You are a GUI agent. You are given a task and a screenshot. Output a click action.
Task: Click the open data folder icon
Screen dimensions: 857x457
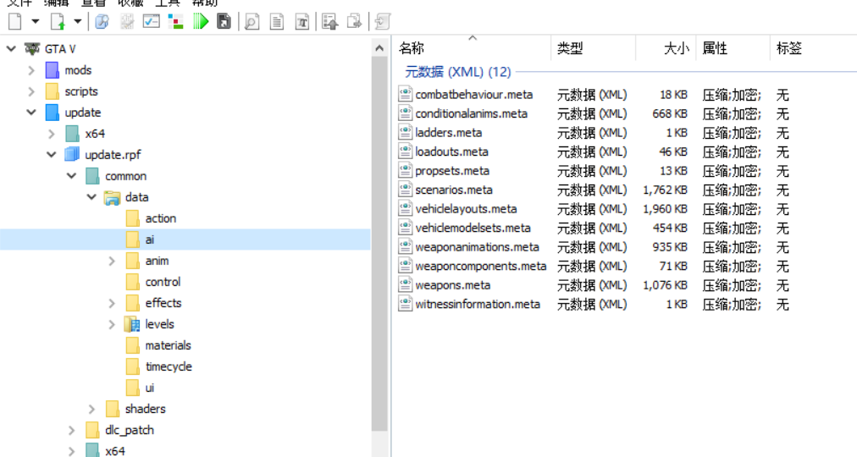(112, 198)
